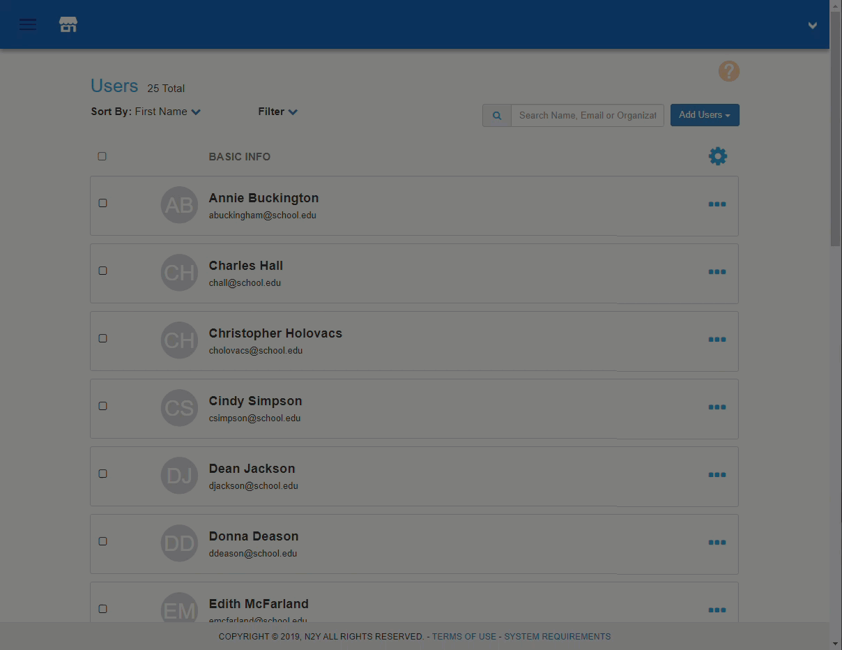Screen dimensions: 842x650
Task: Open the gear column settings icon
Action: tap(718, 156)
